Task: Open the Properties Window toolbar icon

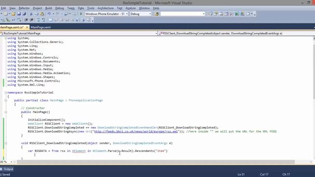Action: click(x=216, y=14)
